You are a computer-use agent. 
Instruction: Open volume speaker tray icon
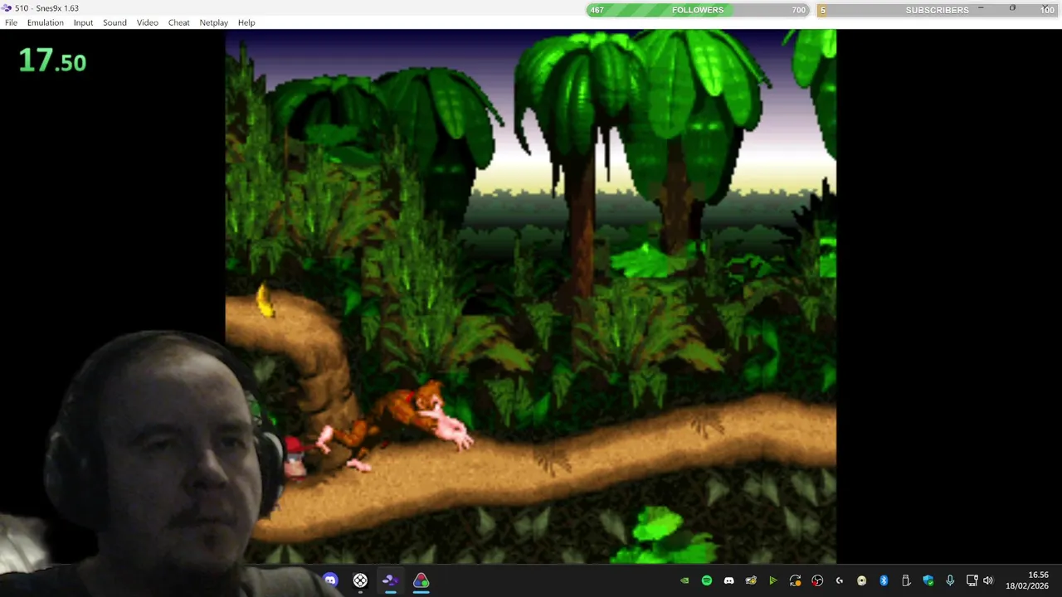coord(987,580)
